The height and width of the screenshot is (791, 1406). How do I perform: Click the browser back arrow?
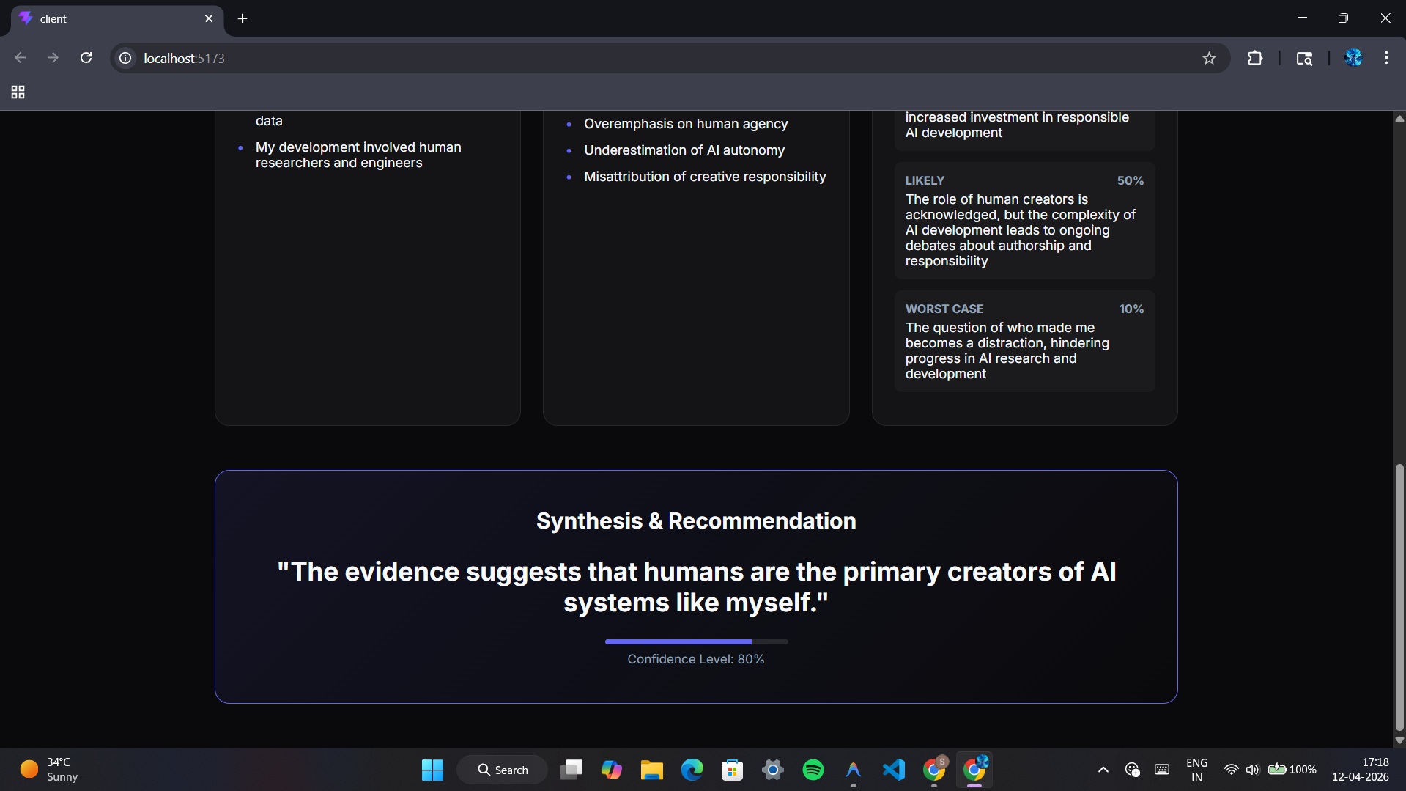click(21, 58)
